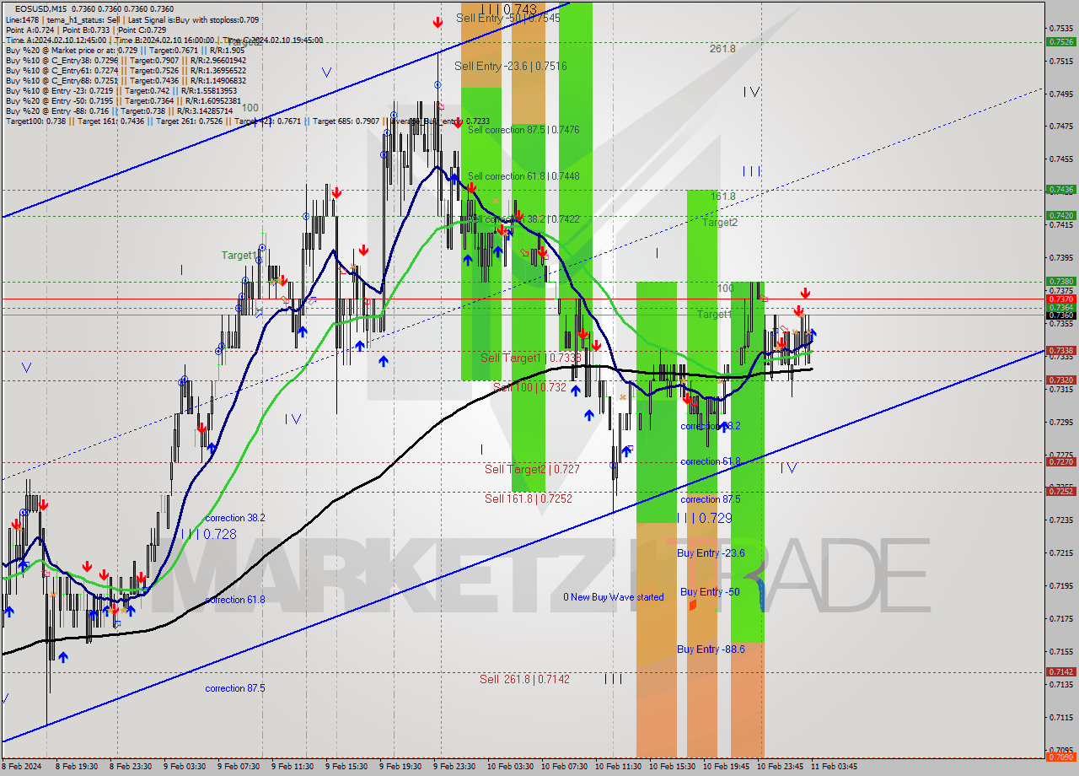Click the red 0.7370 price tag on axis
Screen dimensions: 1079x776
[1060, 299]
